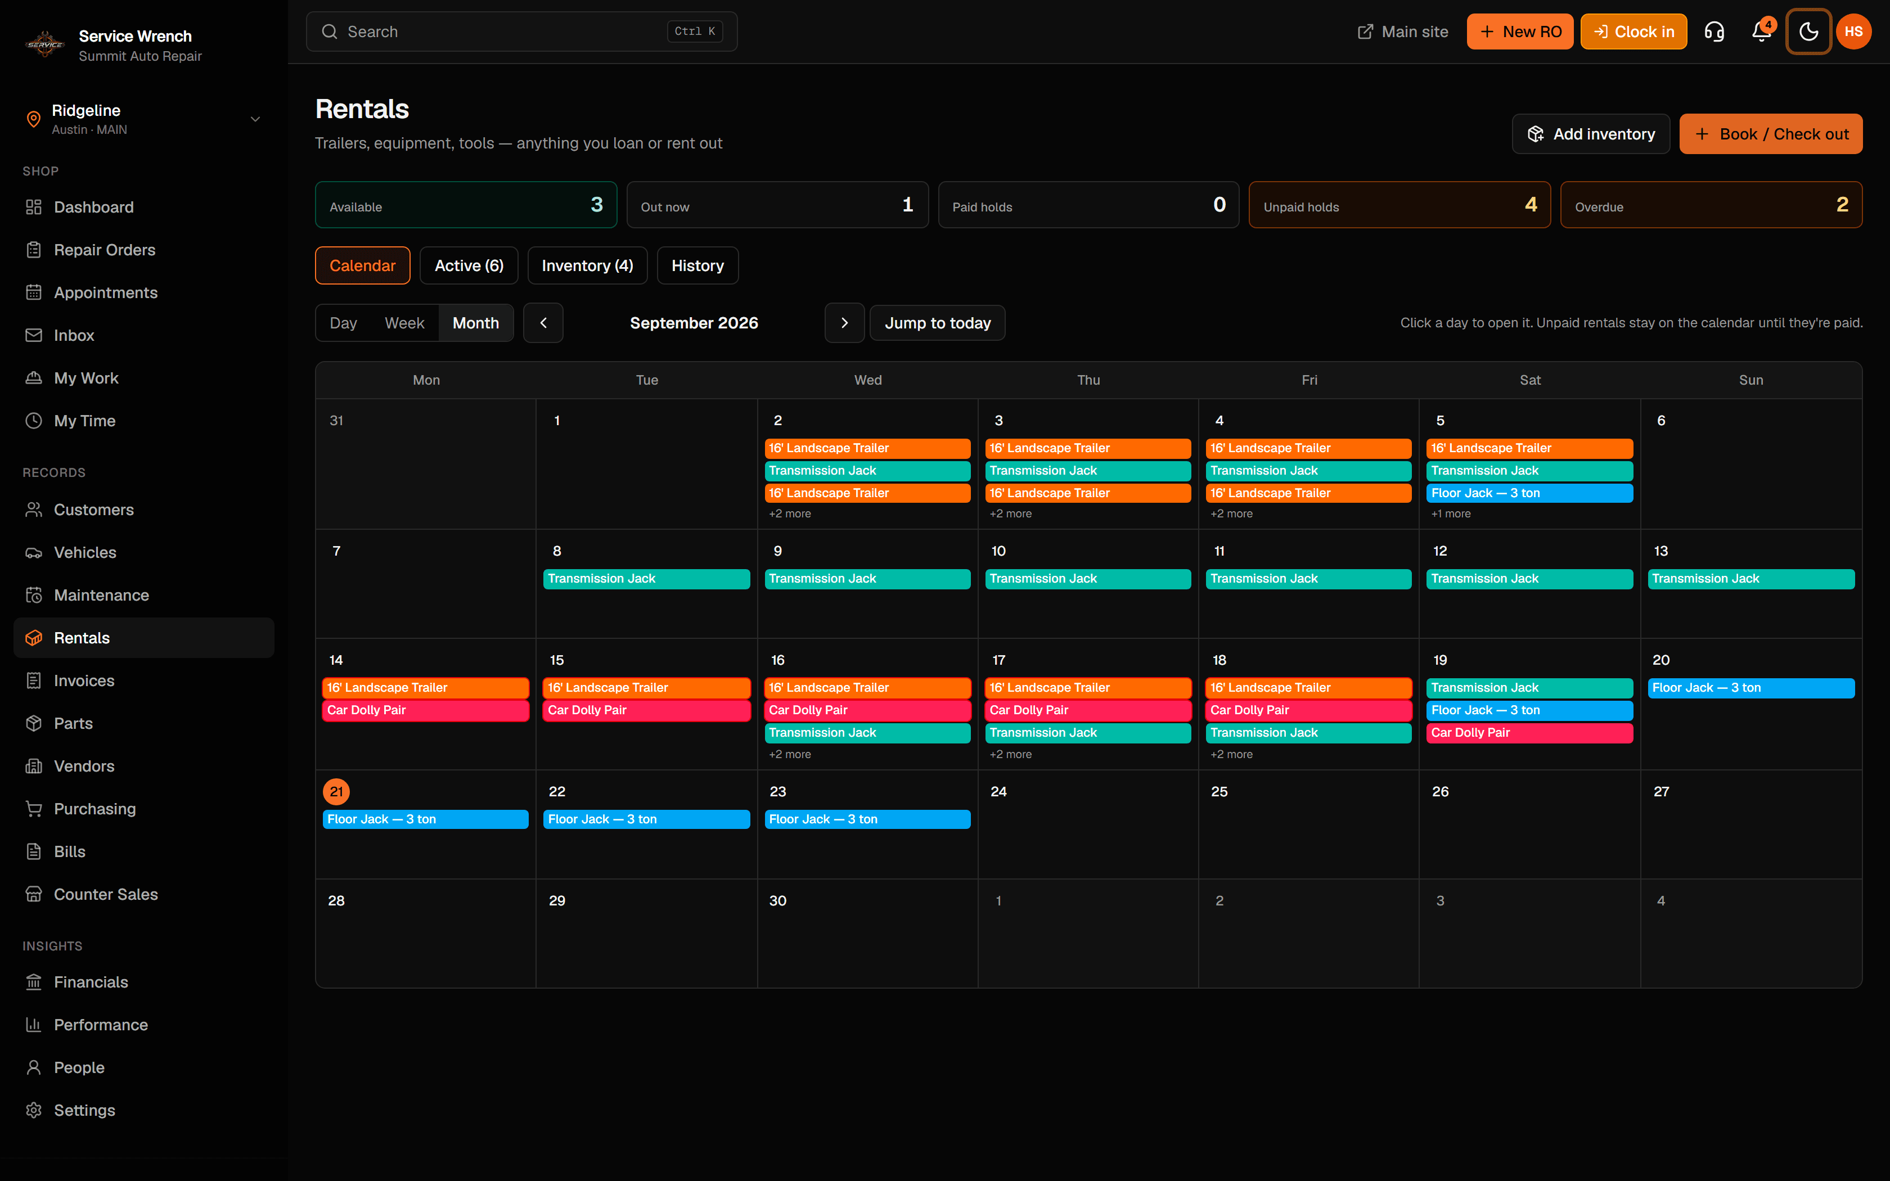Image resolution: width=1890 pixels, height=1181 pixels.
Task: Open the Active (6) tab
Action: [x=469, y=265]
